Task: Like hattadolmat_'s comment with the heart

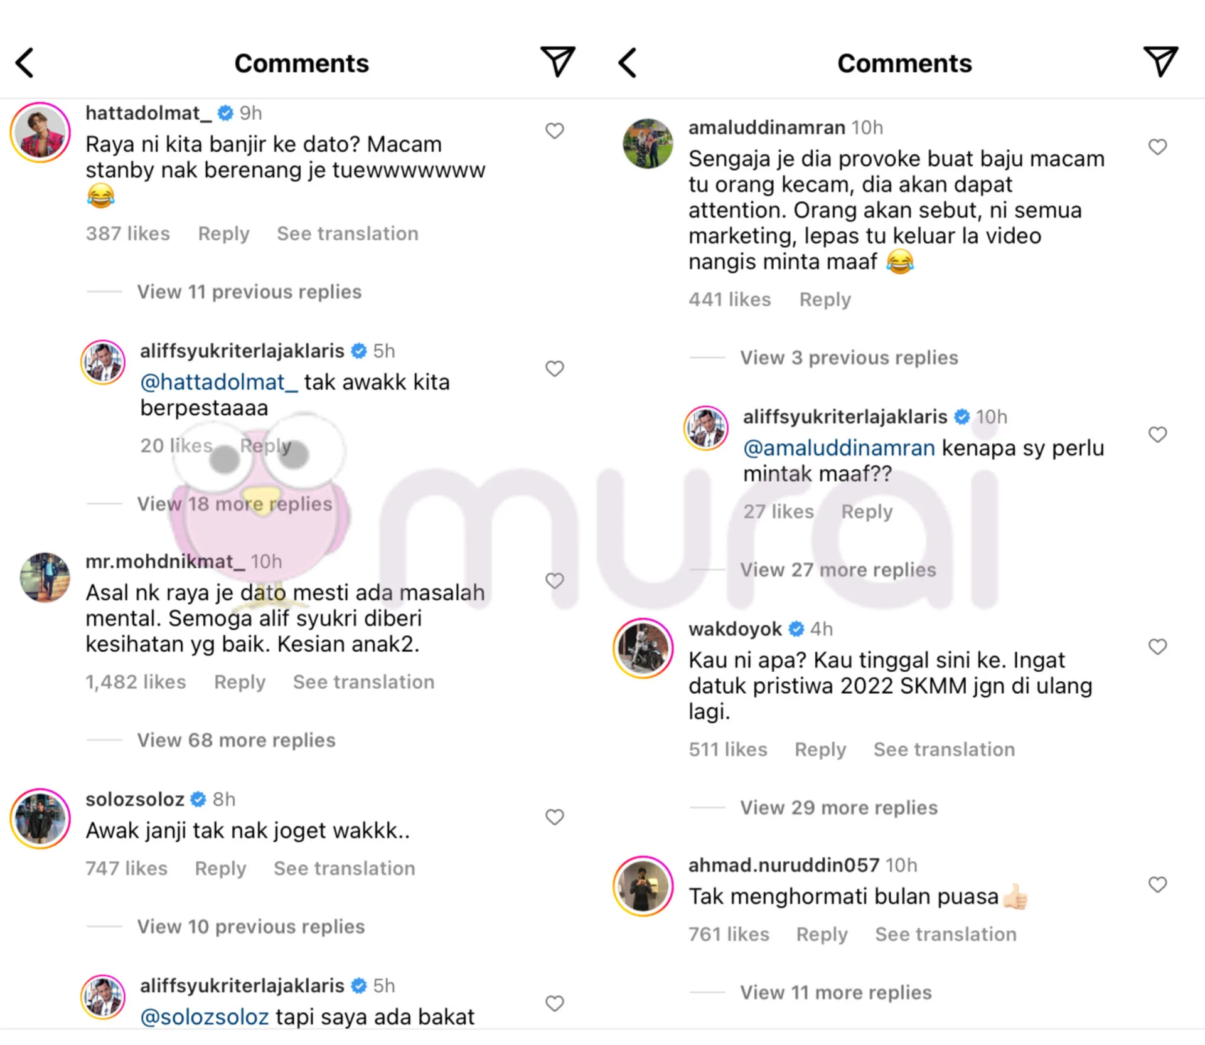Action: (554, 131)
